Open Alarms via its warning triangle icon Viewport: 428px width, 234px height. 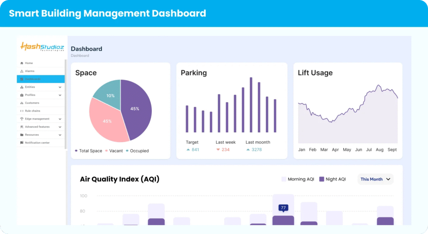click(22, 71)
